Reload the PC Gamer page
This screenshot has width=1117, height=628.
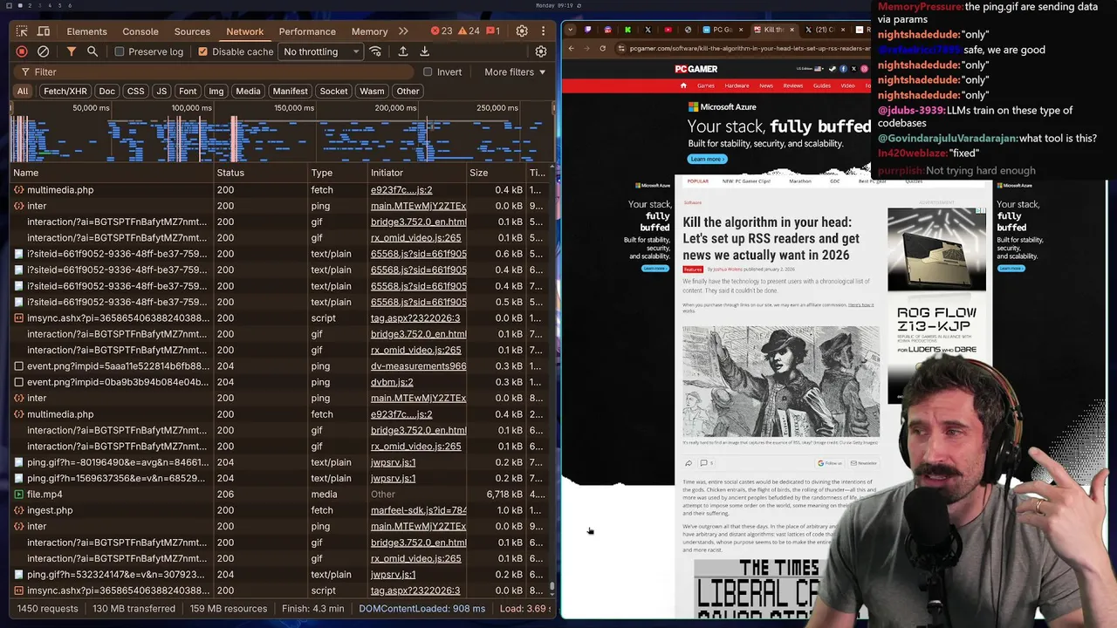point(602,48)
